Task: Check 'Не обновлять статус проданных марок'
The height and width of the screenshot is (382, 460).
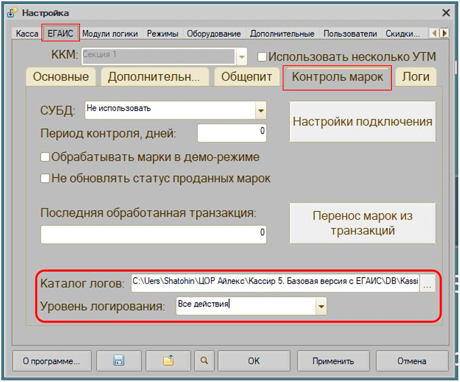Action: 45,178
